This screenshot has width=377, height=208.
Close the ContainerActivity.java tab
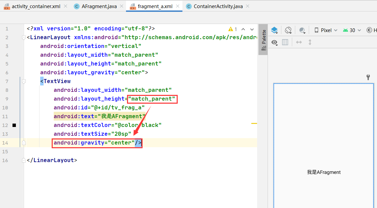(x=248, y=6)
